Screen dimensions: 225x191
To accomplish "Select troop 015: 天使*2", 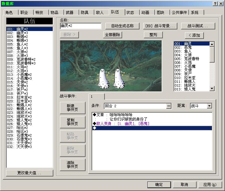I will (x=30, y=82).
